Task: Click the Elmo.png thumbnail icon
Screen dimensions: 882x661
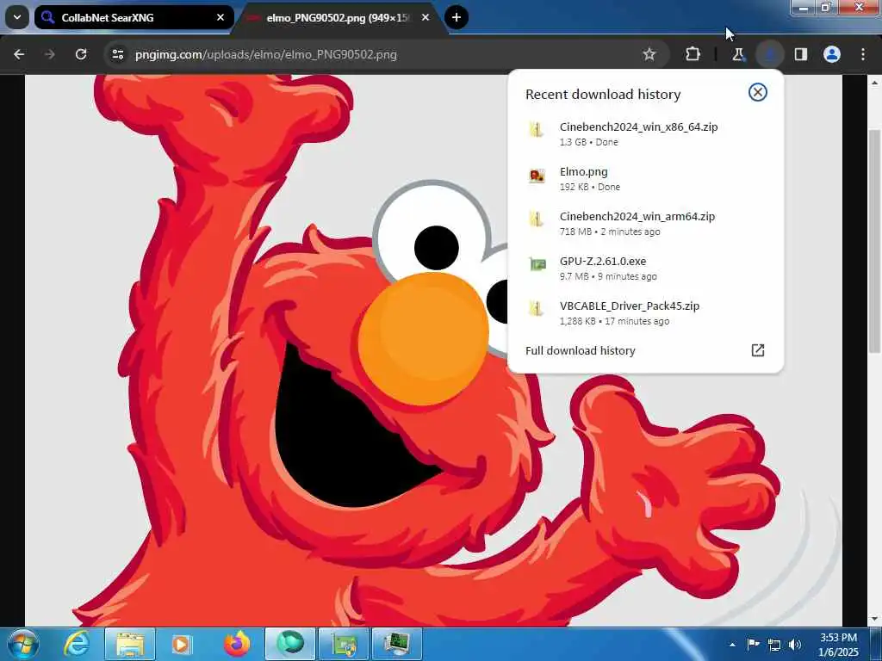Action: point(537,176)
